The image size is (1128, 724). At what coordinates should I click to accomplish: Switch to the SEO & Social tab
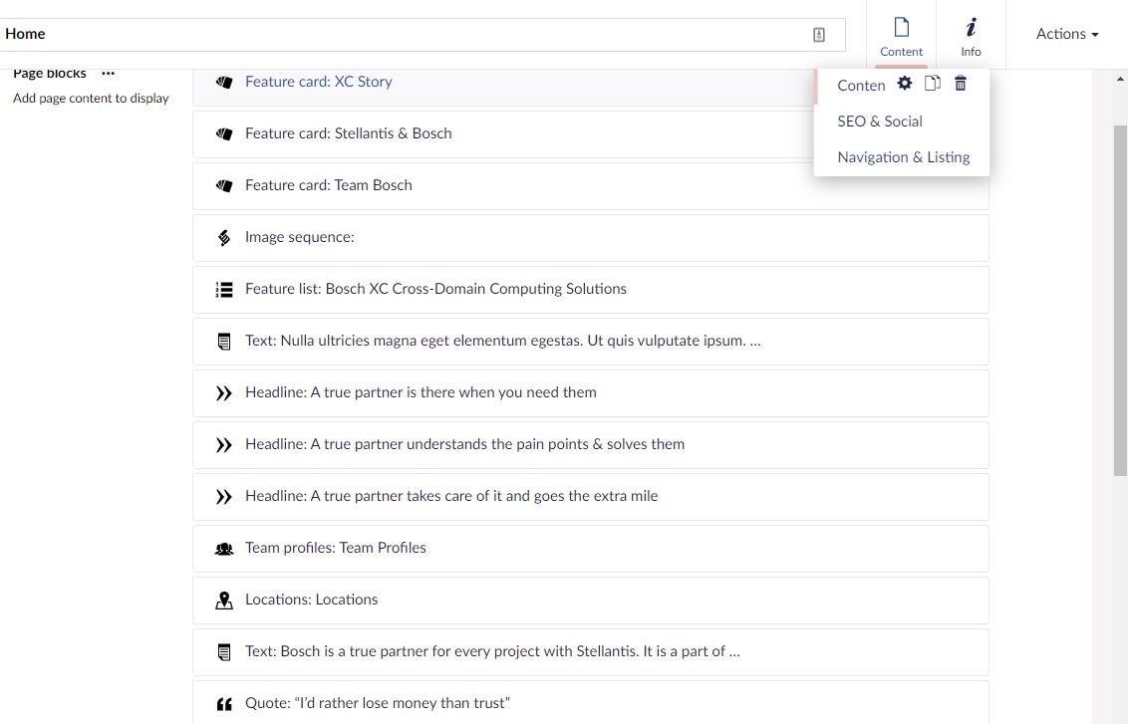tap(880, 121)
